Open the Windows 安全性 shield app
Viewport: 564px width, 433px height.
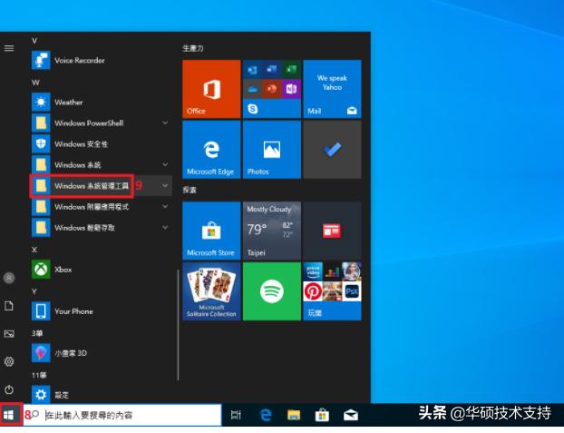pyautogui.click(x=102, y=143)
